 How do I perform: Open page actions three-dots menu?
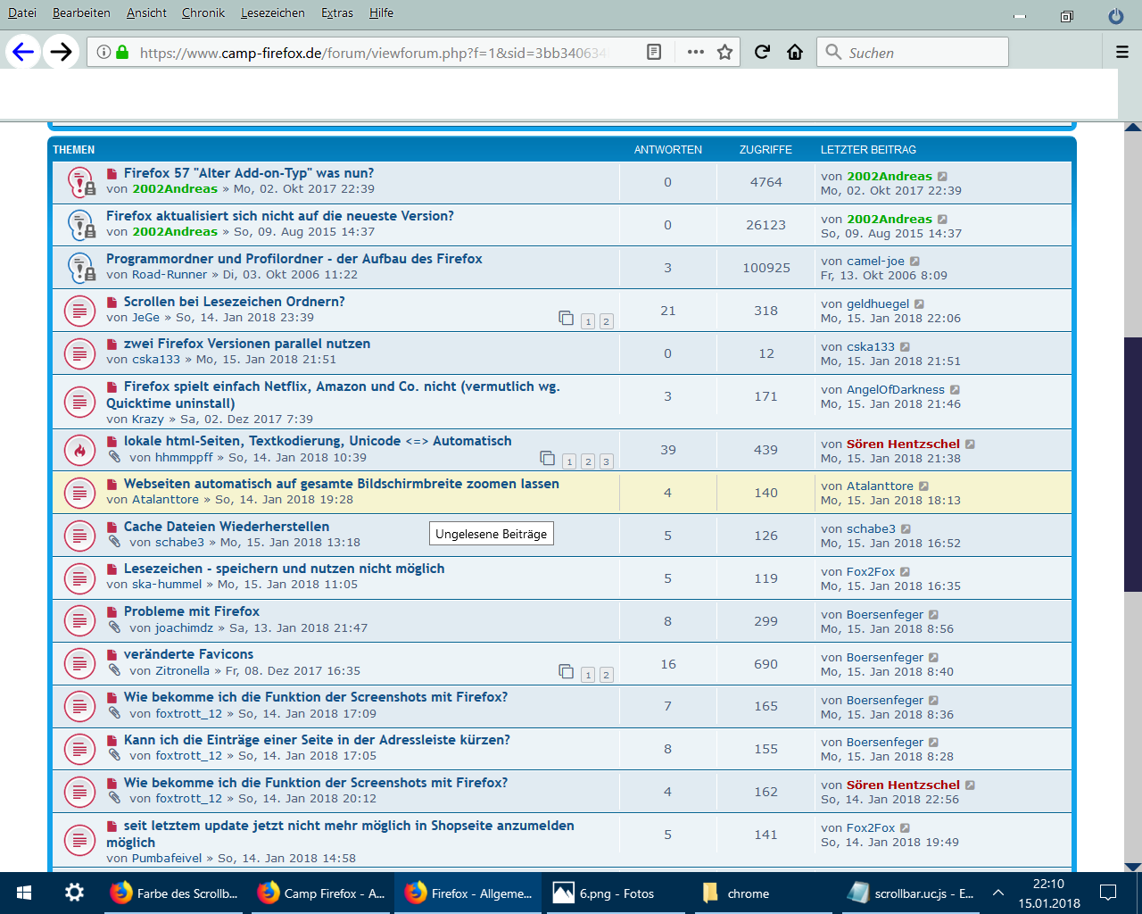pyautogui.click(x=696, y=52)
